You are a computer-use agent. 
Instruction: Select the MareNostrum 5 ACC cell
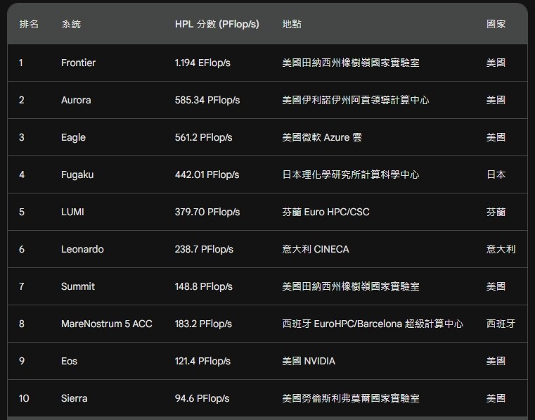[x=106, y=324]
